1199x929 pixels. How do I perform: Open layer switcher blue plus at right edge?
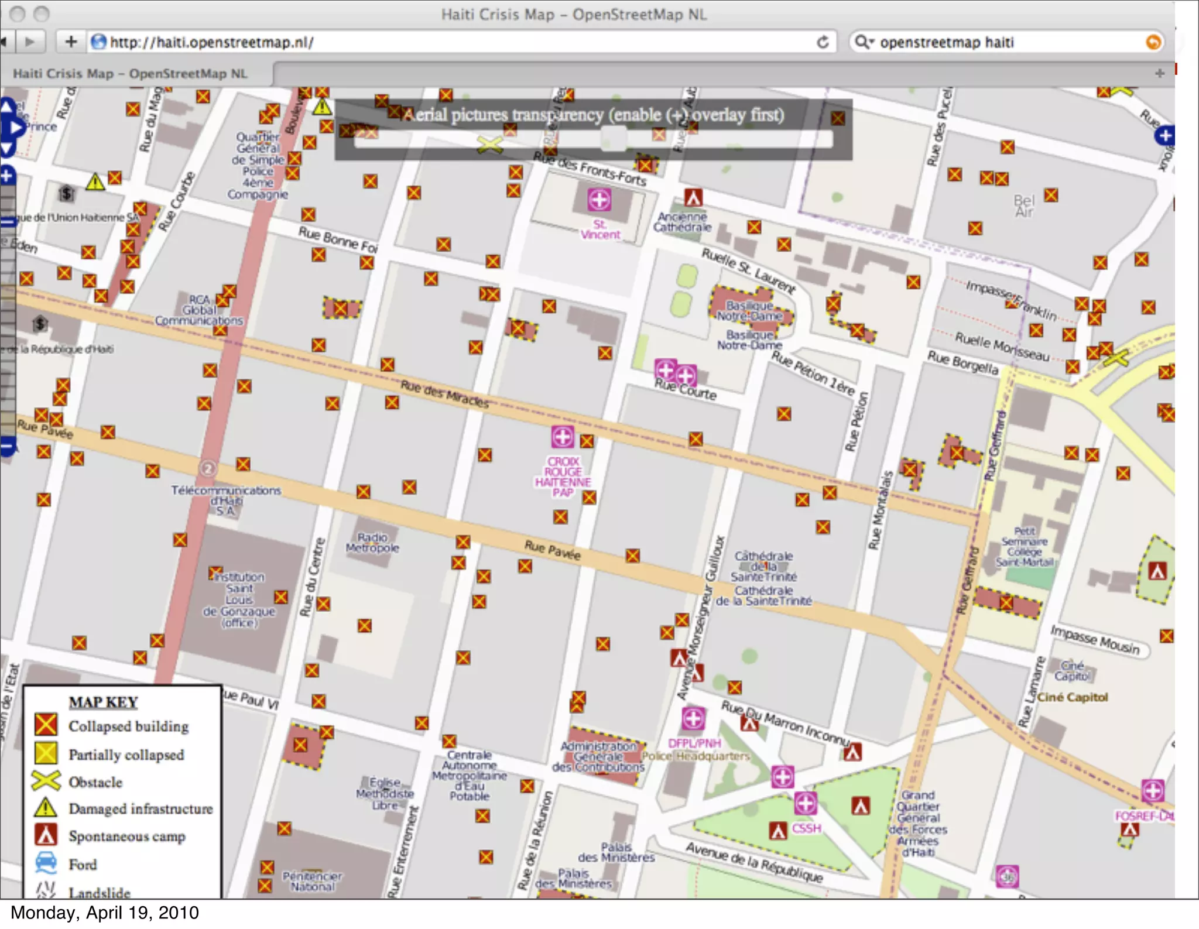[x=1164, y=136]
